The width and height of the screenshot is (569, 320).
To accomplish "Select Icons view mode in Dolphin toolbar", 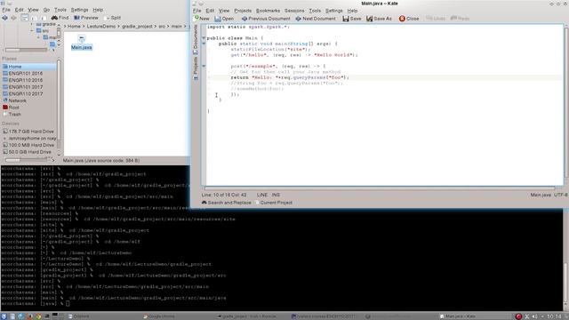I will coord(25,18).
